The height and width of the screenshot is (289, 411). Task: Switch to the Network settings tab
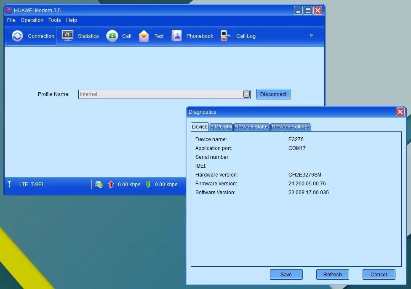point(291,127)
